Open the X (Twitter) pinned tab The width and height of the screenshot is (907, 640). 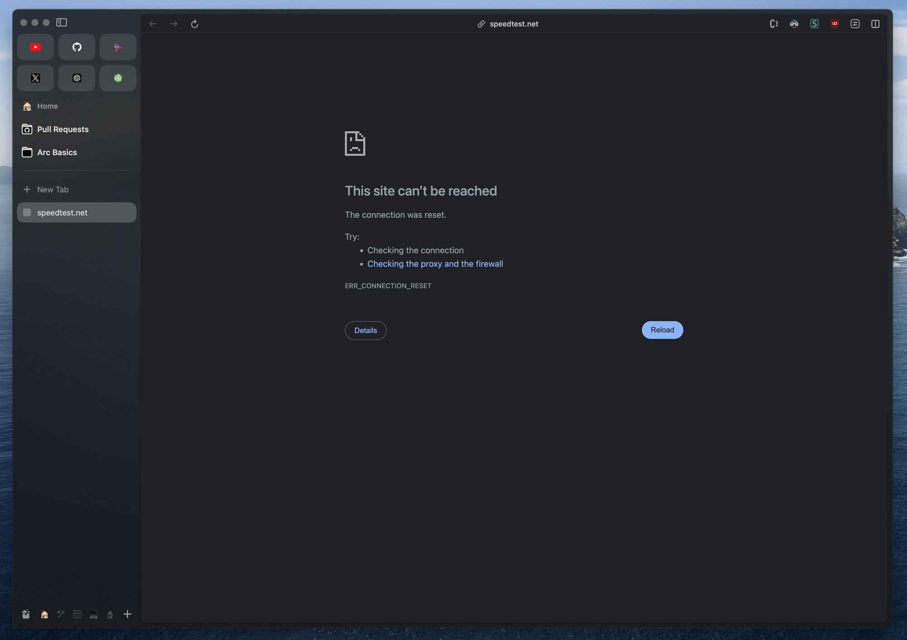(34, 77)
